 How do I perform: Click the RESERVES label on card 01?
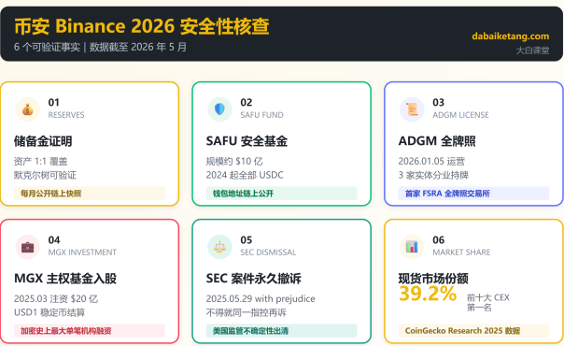[66, 115]
